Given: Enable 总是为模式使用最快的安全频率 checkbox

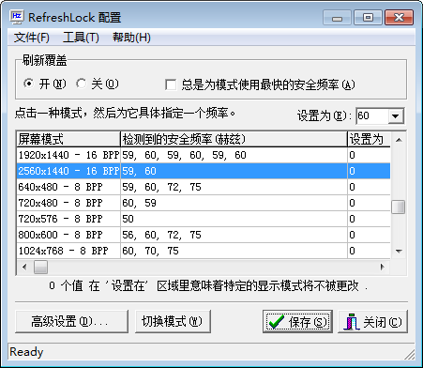Looking at the screenshot, I should click(x=171, y=84).
